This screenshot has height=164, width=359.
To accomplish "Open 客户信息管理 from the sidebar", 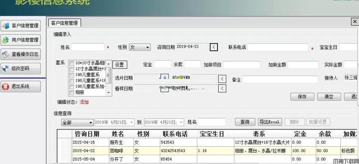I will click(21, 26).
